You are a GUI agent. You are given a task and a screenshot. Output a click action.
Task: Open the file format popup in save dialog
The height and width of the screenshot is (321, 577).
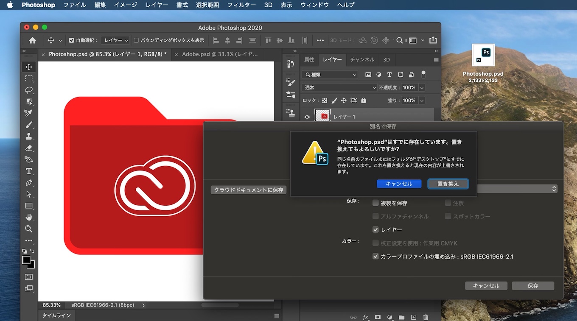pos(517,189)
